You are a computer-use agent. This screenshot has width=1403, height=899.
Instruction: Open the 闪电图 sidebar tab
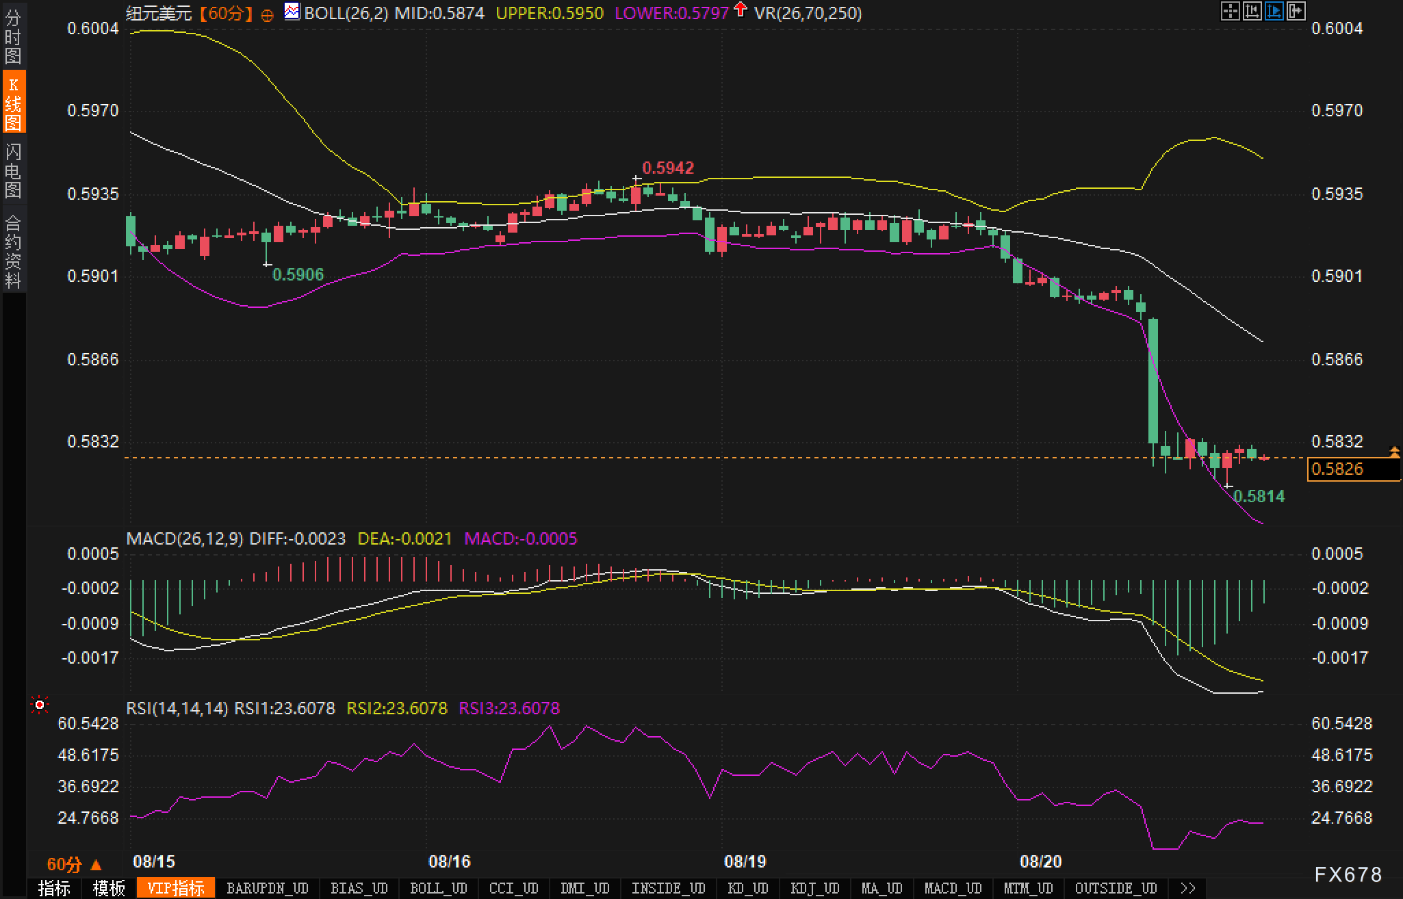pos(13,170)
